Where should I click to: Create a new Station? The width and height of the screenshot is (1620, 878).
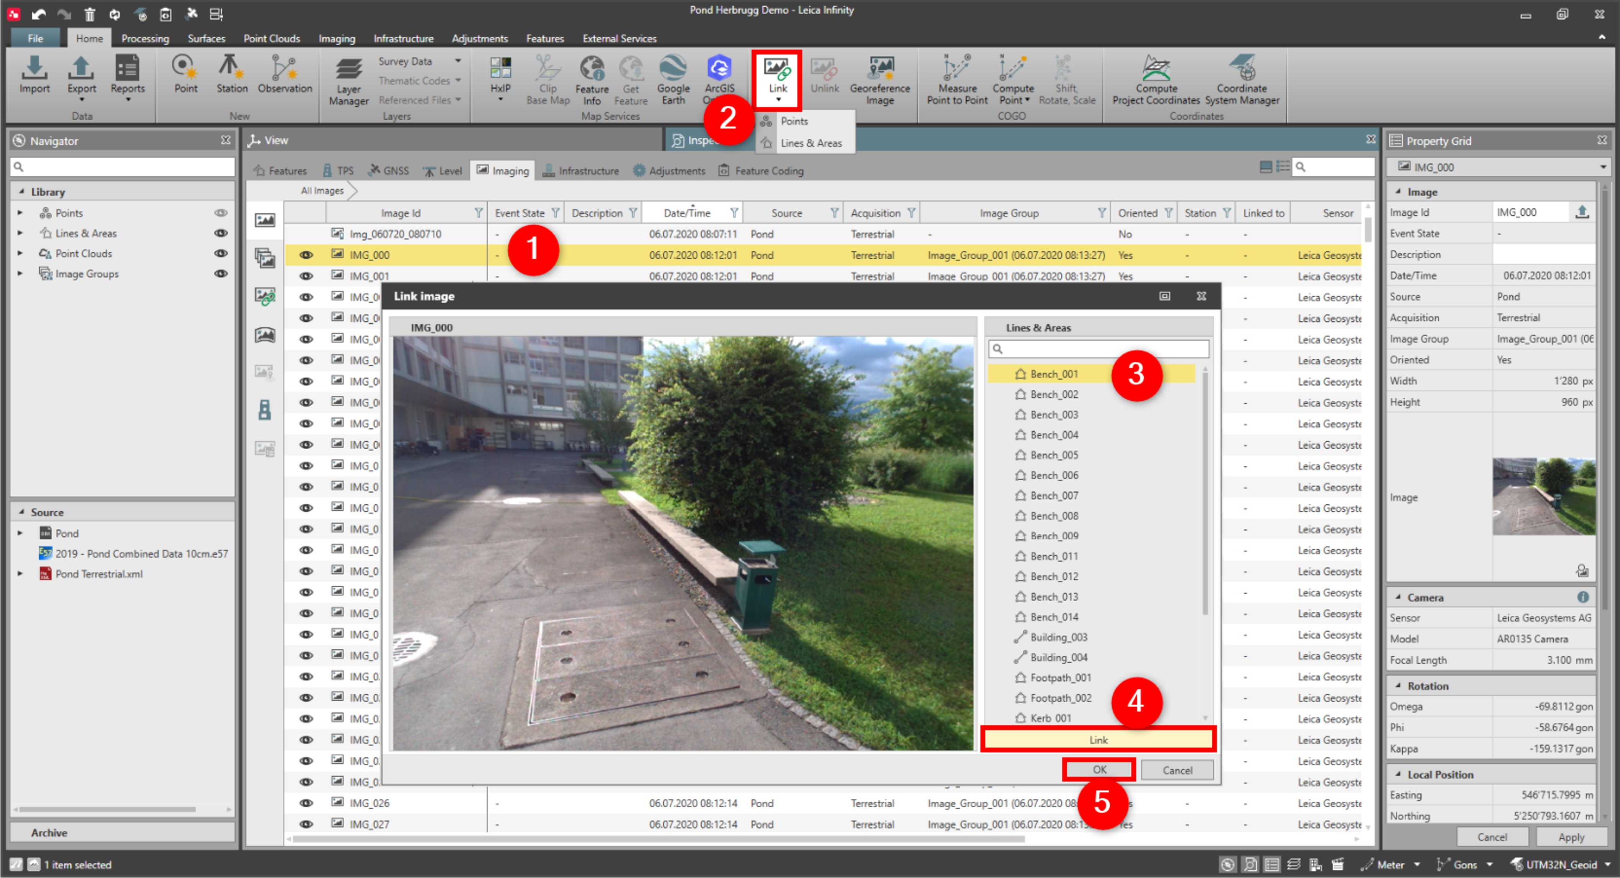231,74
